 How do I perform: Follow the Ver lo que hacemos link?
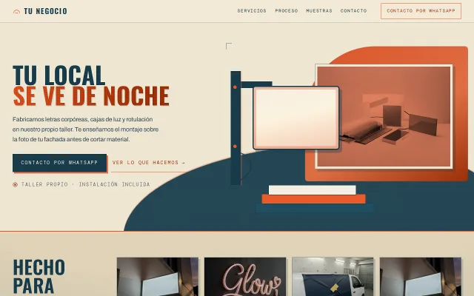[148, 163]
